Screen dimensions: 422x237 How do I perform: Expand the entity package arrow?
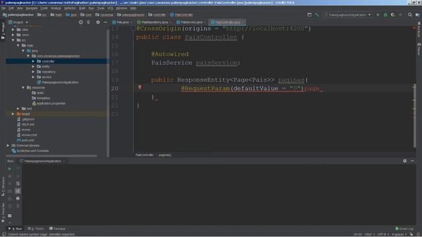(34, 66)
